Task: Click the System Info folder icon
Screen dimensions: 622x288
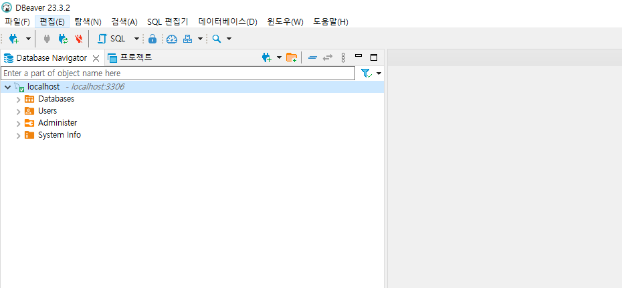Action: [x=29, y=135]
